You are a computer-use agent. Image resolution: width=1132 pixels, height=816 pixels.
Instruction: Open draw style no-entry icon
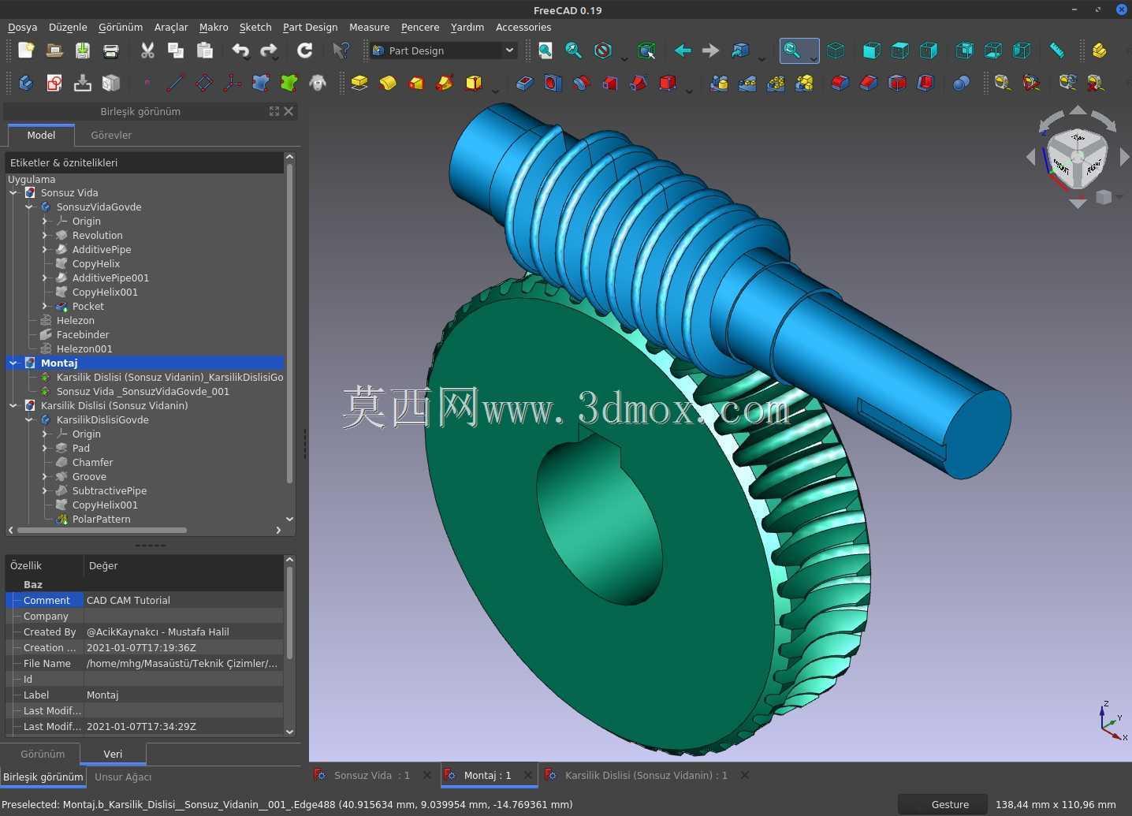(x=603, y=50)
